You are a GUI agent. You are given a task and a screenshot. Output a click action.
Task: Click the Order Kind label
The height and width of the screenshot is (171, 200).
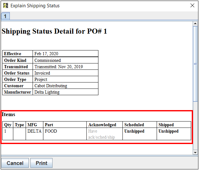[x=15, y=60]
